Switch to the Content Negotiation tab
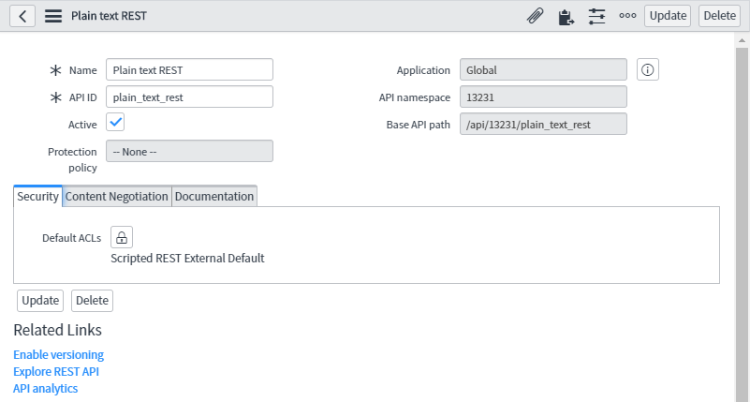The height and width of the screenshot is (402, 750). coord(117,196)
